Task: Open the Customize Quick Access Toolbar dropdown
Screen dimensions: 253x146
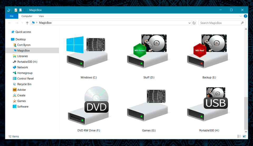Action: [25, 10]
